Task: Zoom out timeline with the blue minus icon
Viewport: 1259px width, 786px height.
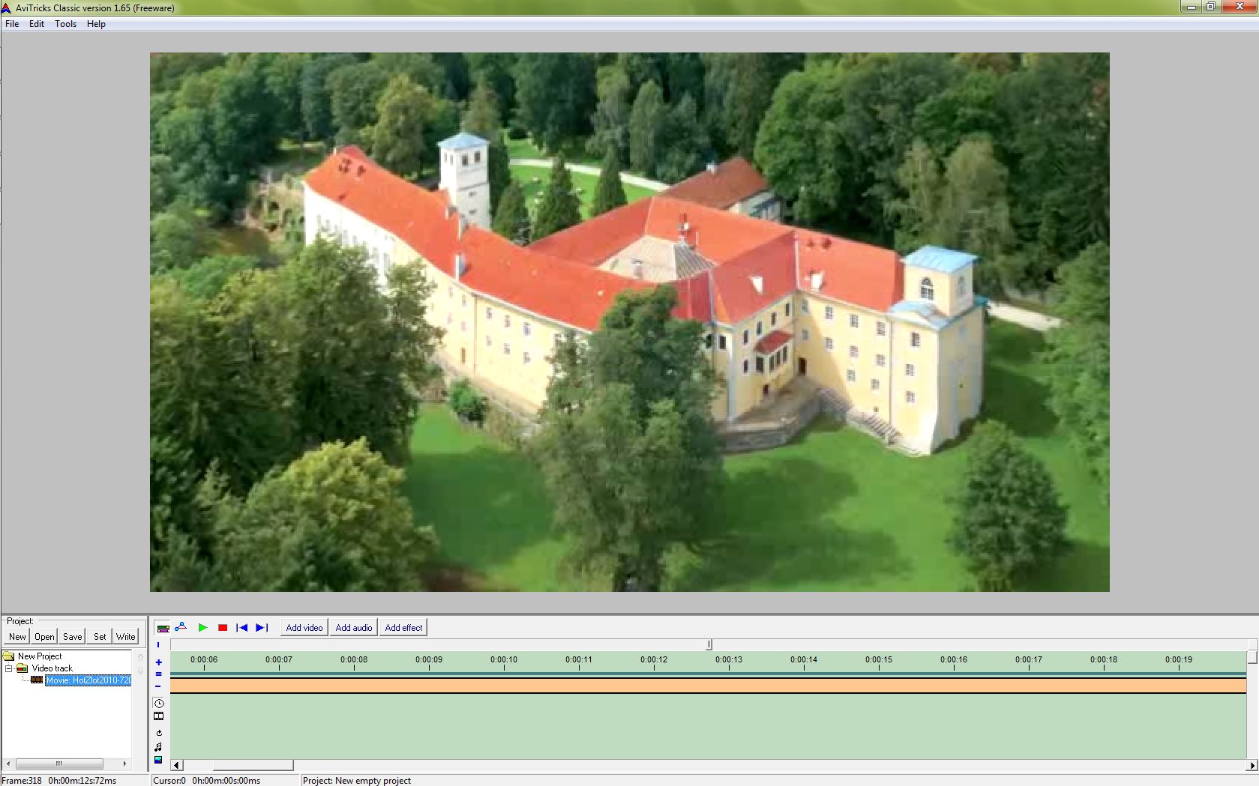Action: (x=158, y=686)
